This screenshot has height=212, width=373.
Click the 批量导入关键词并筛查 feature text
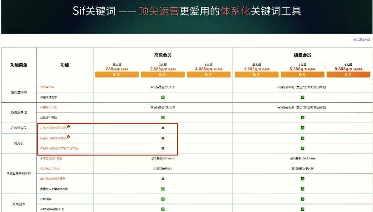pos(54,189)
